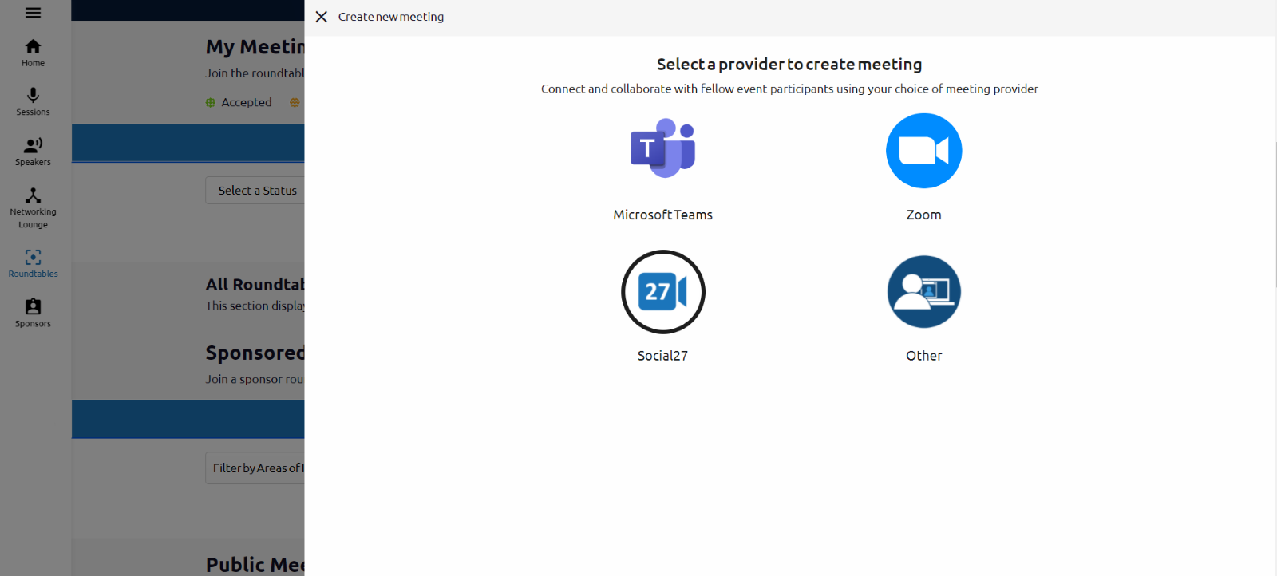Click the 'Create new meeting' title text

[391, 17]
